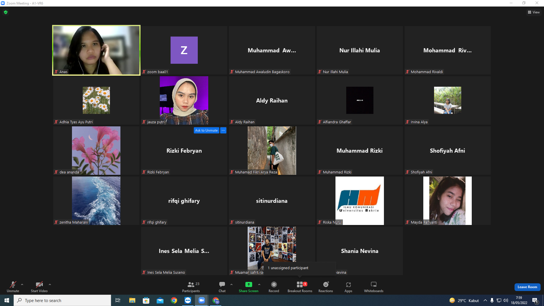The width and height of the screenshot is (544, 306).
Task: Click the Shofiyah Afni name label
Action: [421, 172]
